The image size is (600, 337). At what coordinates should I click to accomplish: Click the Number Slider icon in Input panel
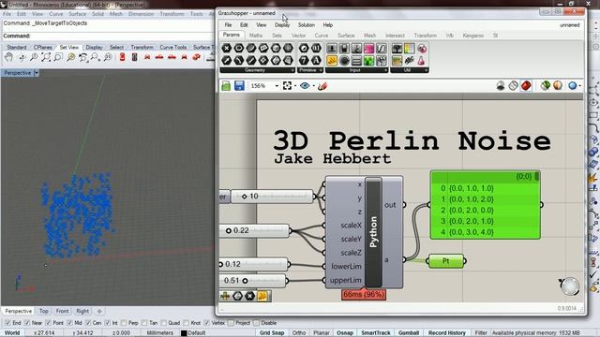(332, 48)
